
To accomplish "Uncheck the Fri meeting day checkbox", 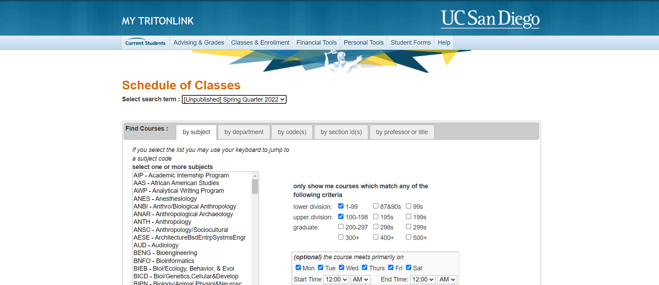I will (x=391, y=268).
